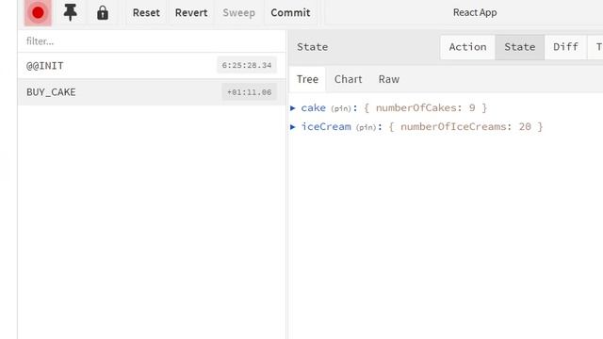This screenshot has height=339, width=603.
Task: Select the @@INIT action entry
Action: pos(152,66)
